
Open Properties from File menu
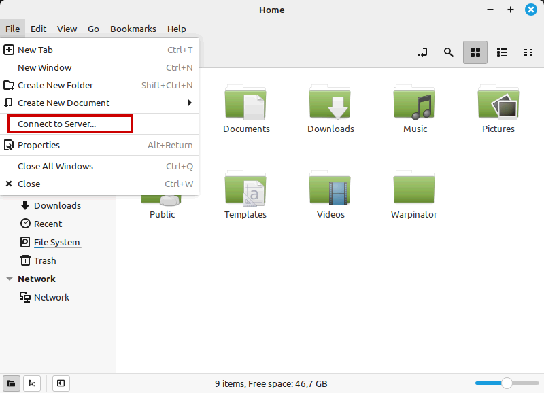(x=99, y=145)
